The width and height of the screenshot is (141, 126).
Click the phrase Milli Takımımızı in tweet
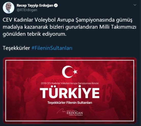coord(118,27)
